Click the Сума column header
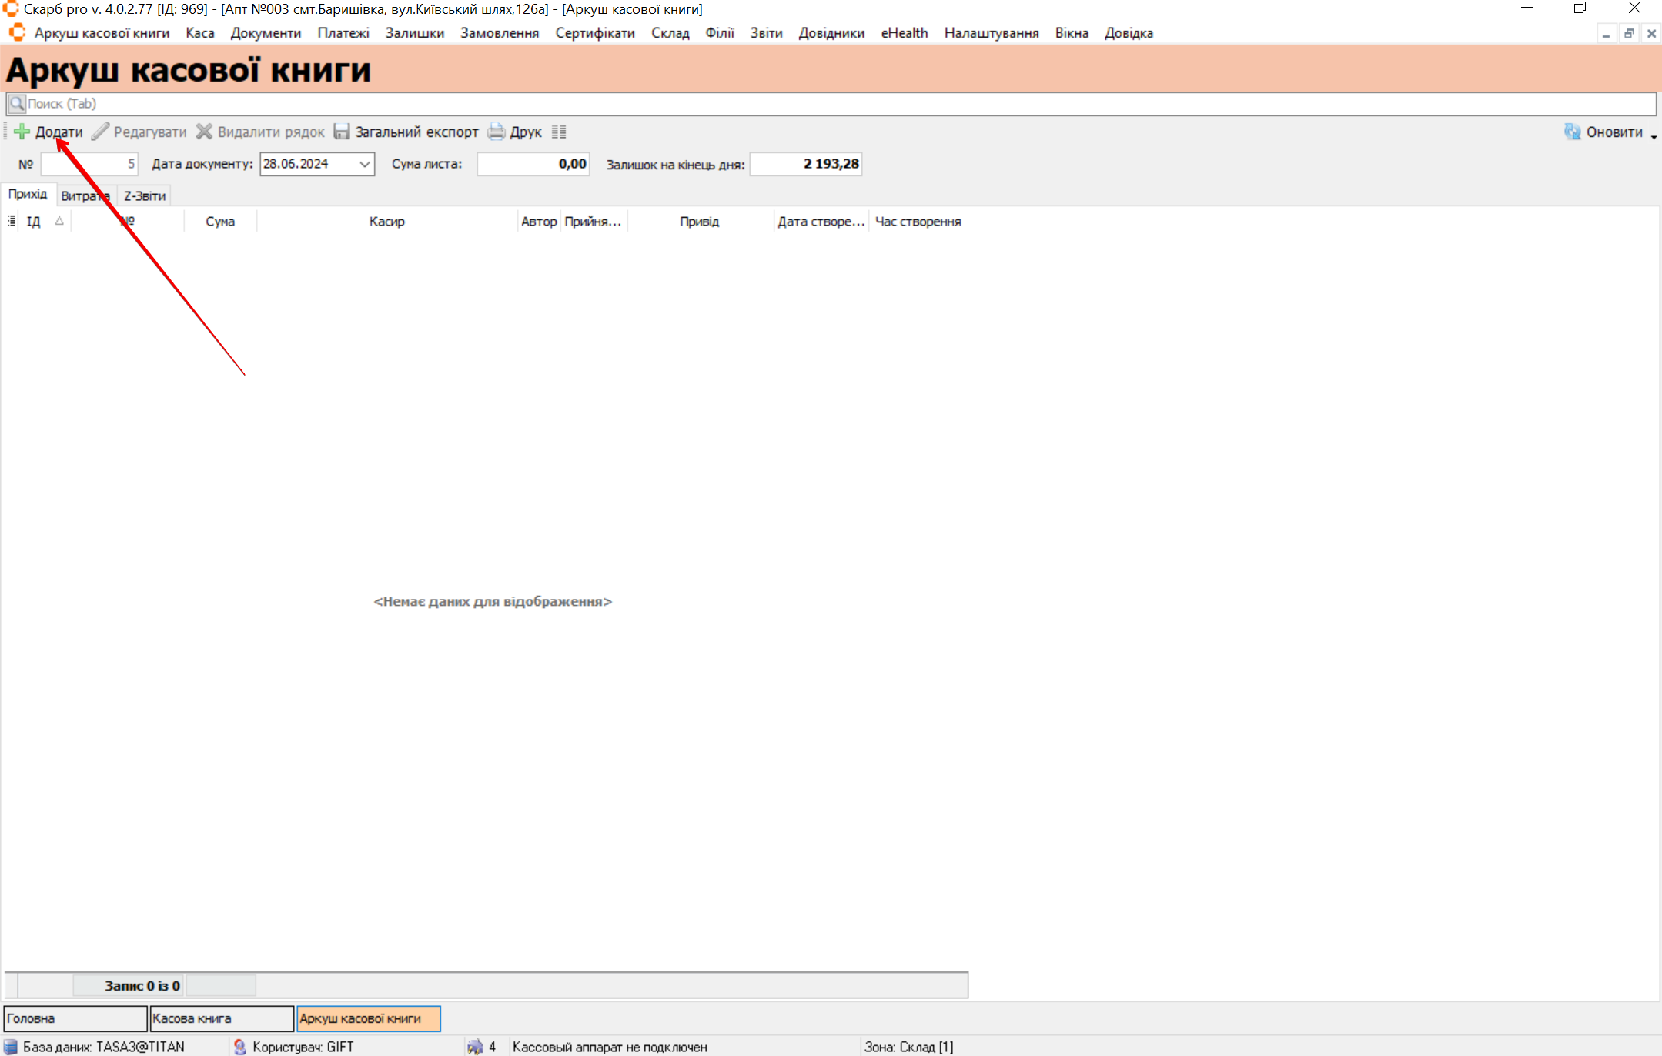The width and height of the screenshot is (1662, 1056). click(220, 222)
